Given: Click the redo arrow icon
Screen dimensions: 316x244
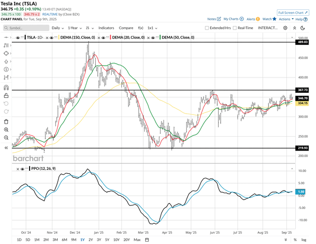Looking at the screenshot, I should (6, 112).
